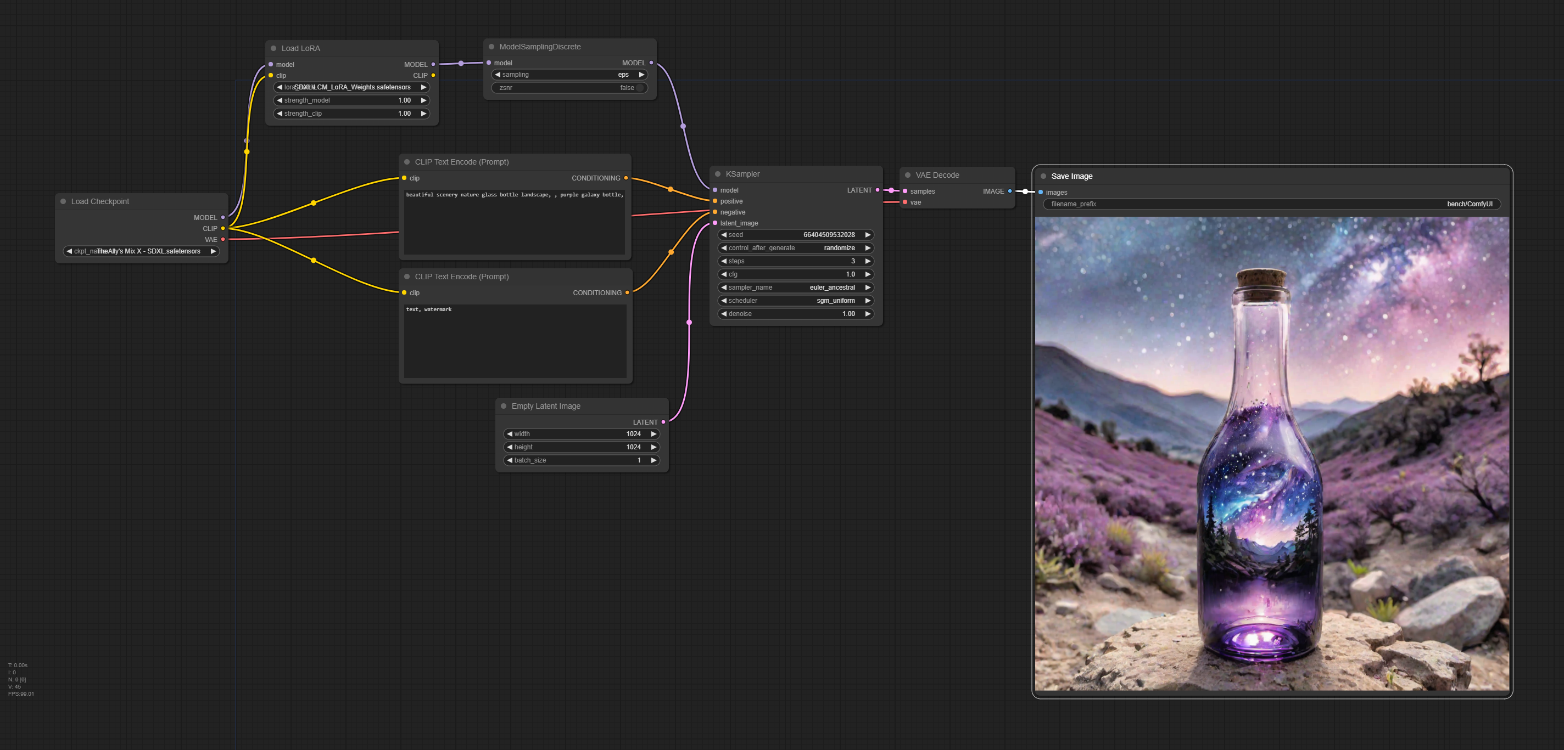This screenshot has height=750, width=1564.
Task: Click the generated galaxy bottle image preview
Action: [x=1271, y=453]
